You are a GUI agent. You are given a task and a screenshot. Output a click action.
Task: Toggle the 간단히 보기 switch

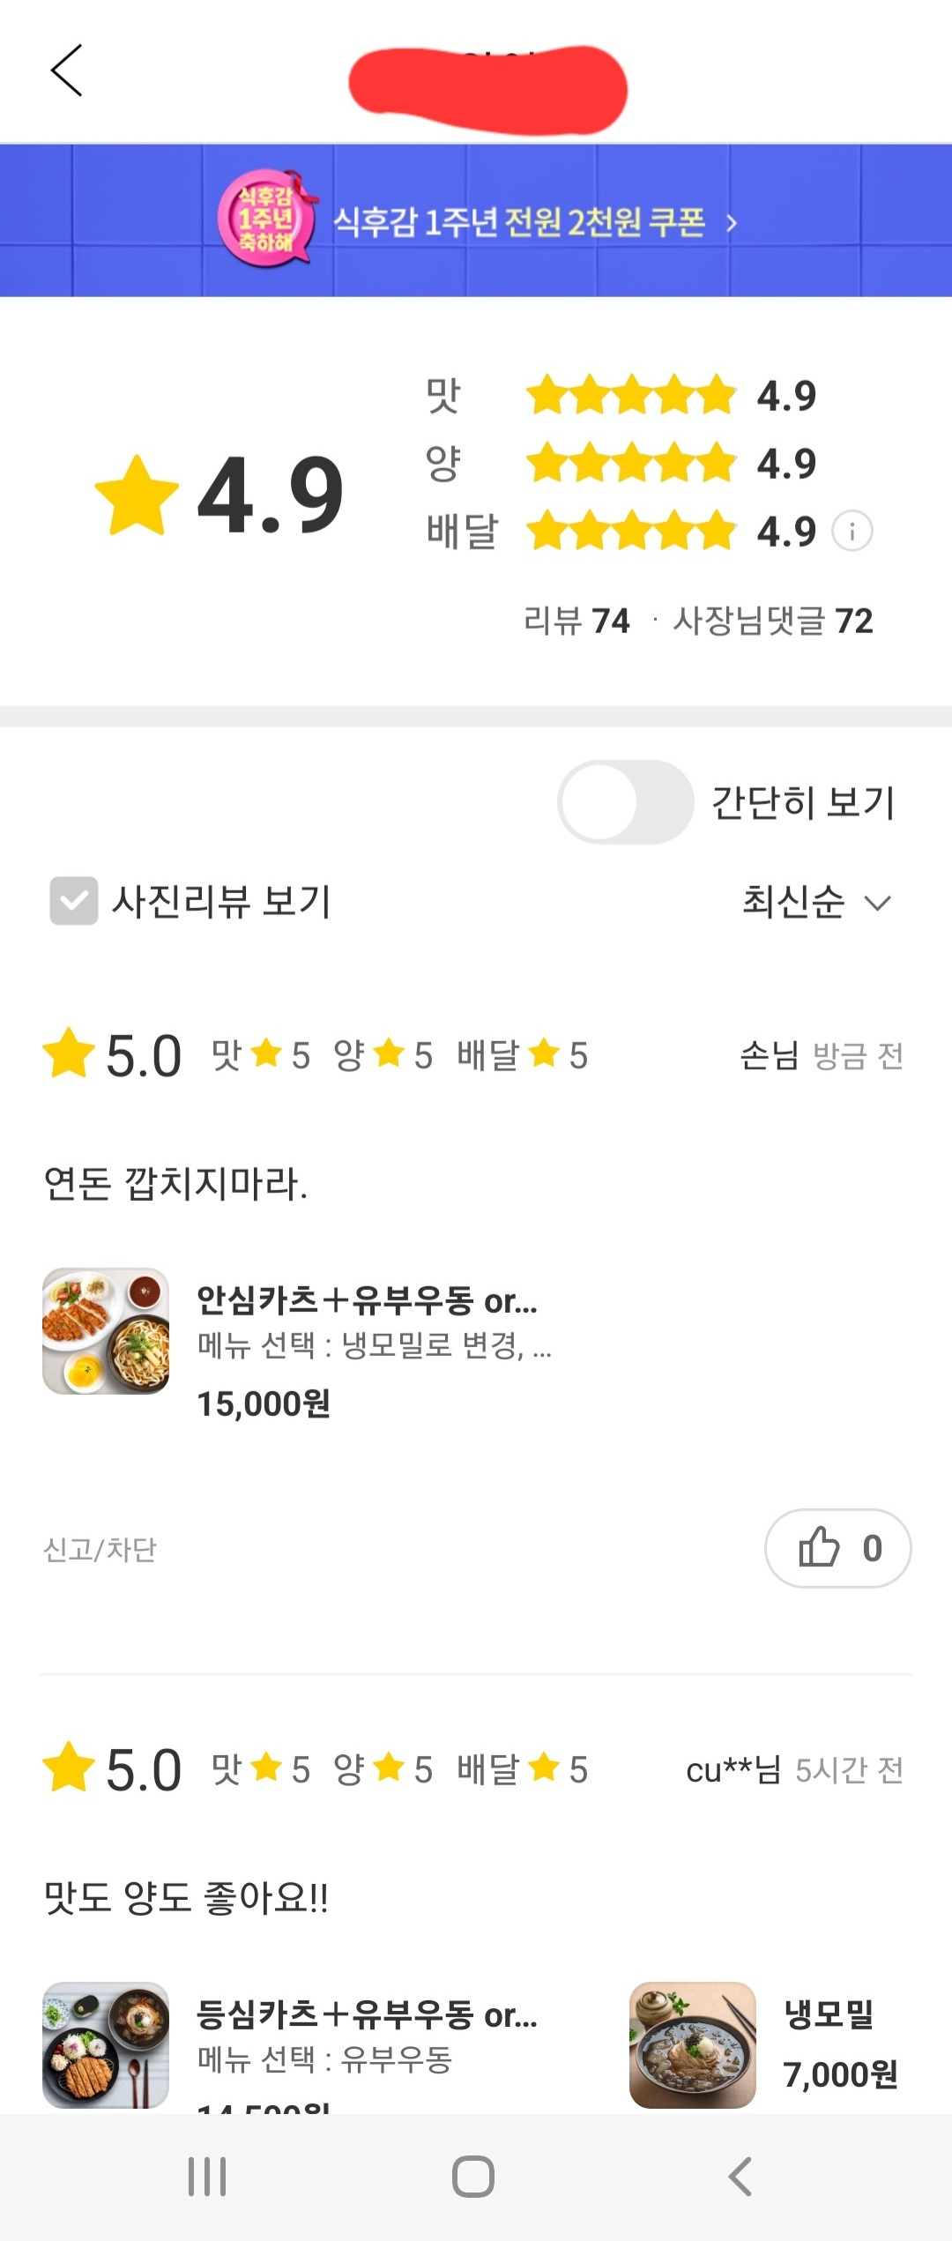tap(625, 802)
